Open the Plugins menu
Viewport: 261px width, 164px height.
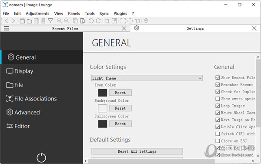120,13
